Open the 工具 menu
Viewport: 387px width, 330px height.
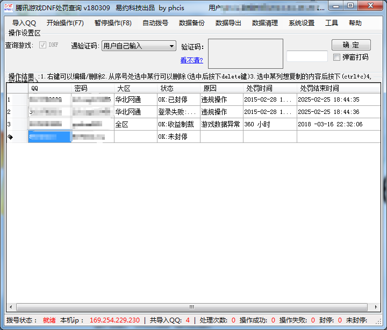pos(331,23)
